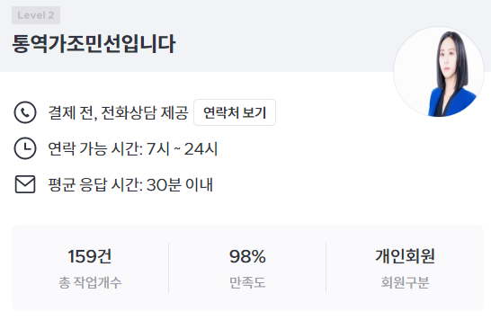Click the text 결제 전, 전화상담 제공

click(118, 112)
